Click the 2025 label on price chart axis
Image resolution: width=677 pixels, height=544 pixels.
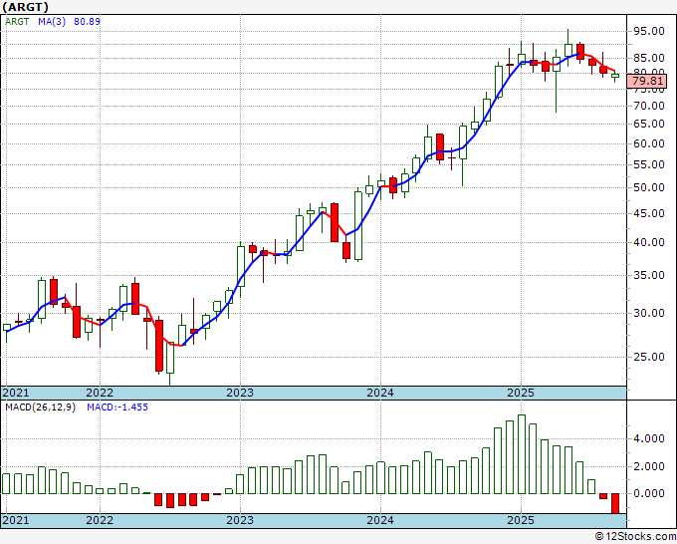[x=521, y=393]
